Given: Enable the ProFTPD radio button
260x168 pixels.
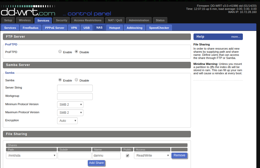Looking at the screenshot, I should 60,52.
